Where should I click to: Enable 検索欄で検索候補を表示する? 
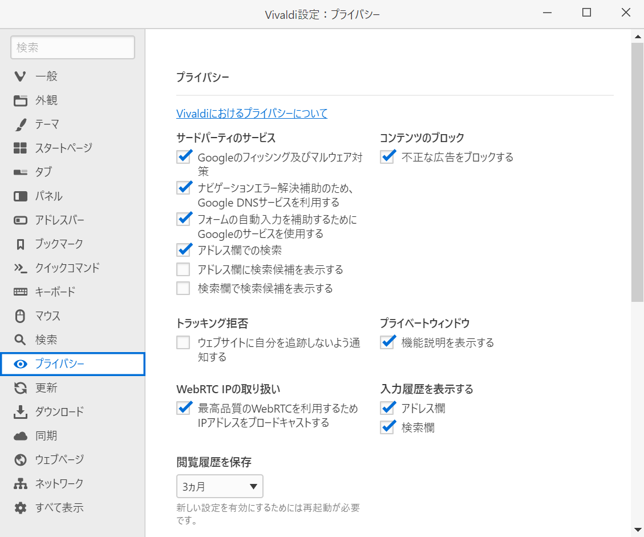(183, 288)
